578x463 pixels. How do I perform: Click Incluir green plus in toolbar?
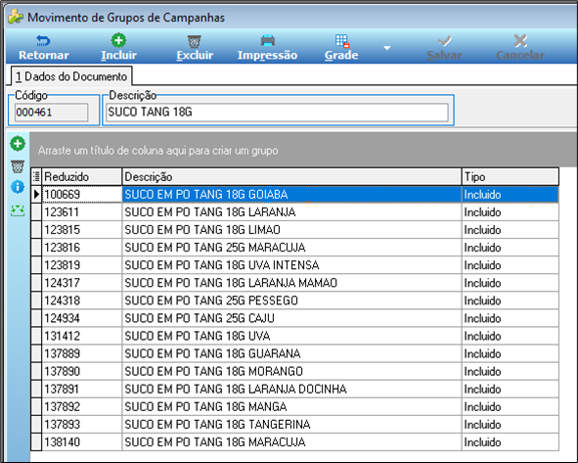pos(118,48)
